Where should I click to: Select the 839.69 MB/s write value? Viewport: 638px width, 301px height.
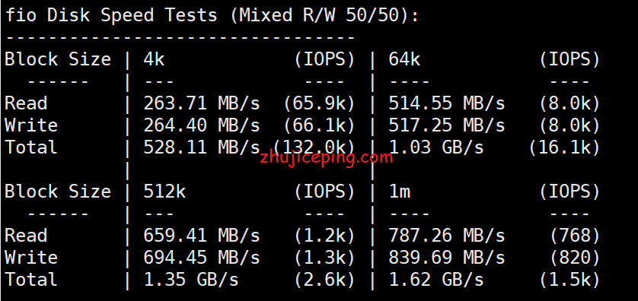pos(447,258)
